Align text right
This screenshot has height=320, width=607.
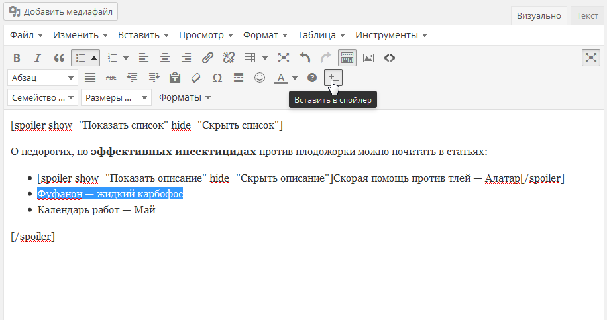point(186,58)
